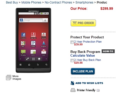Viewport: 126px width, 99px height.
Task: Check the 2-Year Buy Back Plan box
Action: tap(72, 60)
